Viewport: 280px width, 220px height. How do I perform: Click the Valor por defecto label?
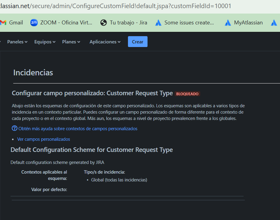(49, 190)
